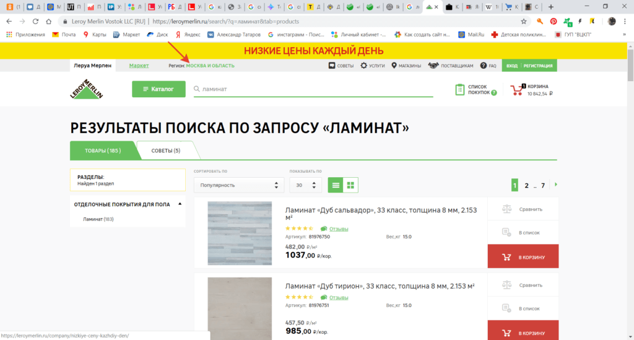This screenshot has height=340, width=634.
Task: Open Chrome menu three dots
Action: [x=625, y=22]
